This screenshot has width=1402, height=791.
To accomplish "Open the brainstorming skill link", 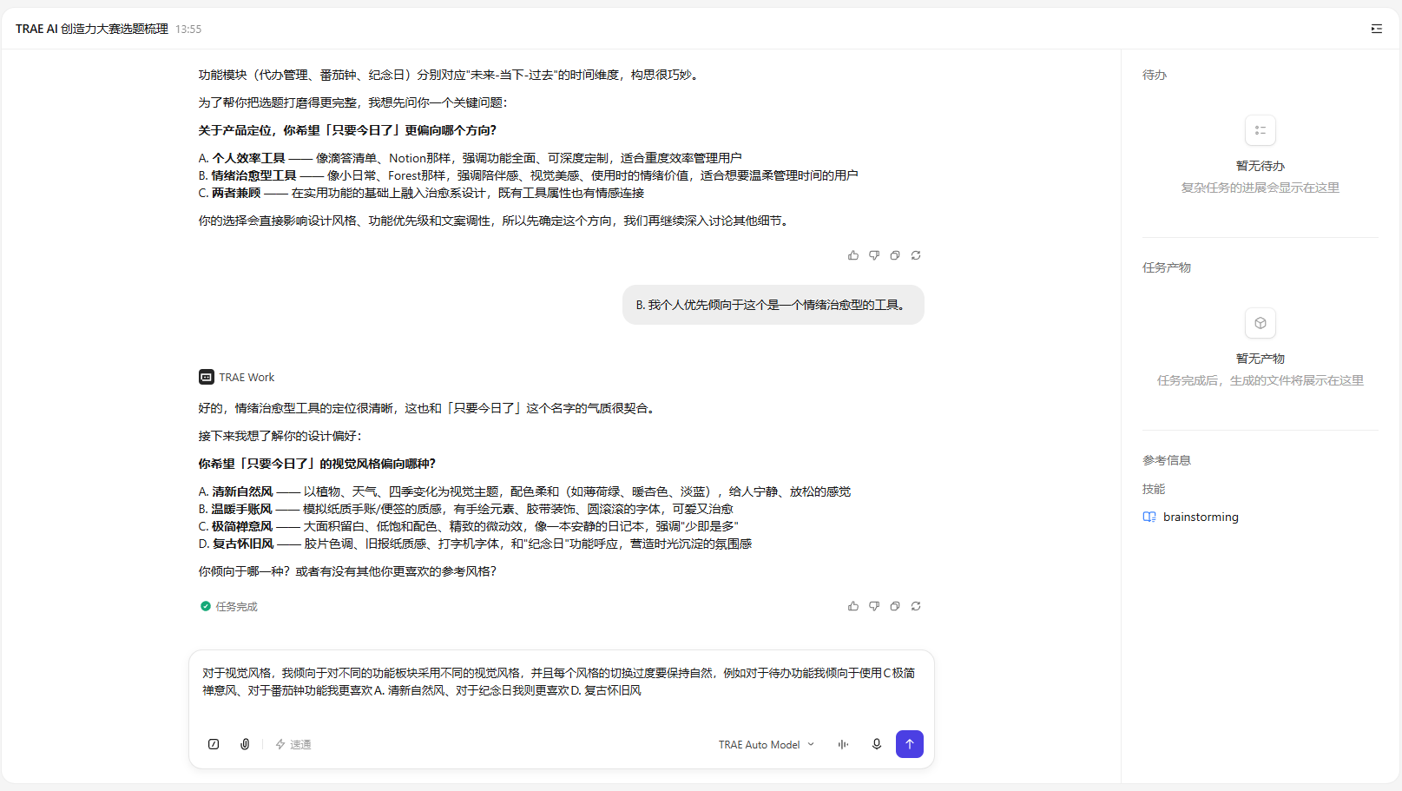I will [1201, 517].
